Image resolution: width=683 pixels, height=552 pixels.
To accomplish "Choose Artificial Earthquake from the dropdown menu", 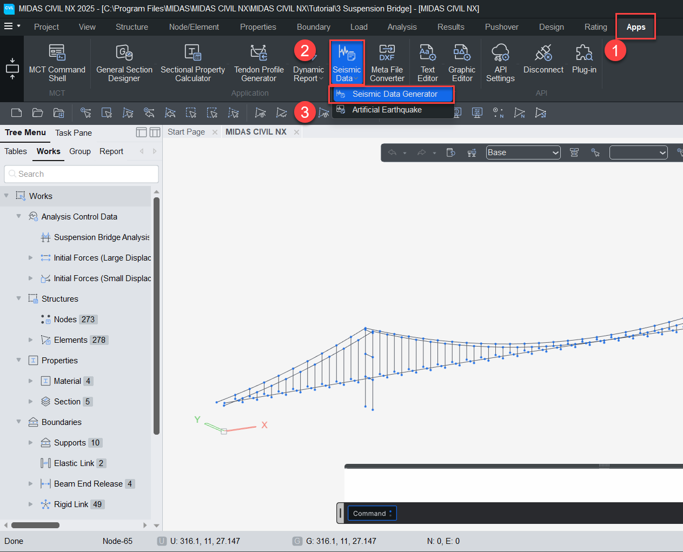I will click(x=393, y=110).
